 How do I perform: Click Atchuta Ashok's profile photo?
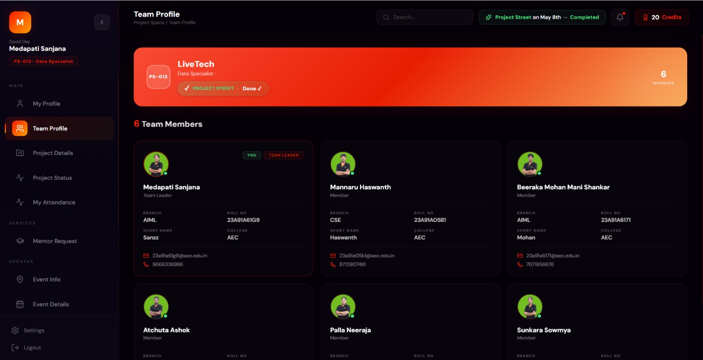[156, 307]
